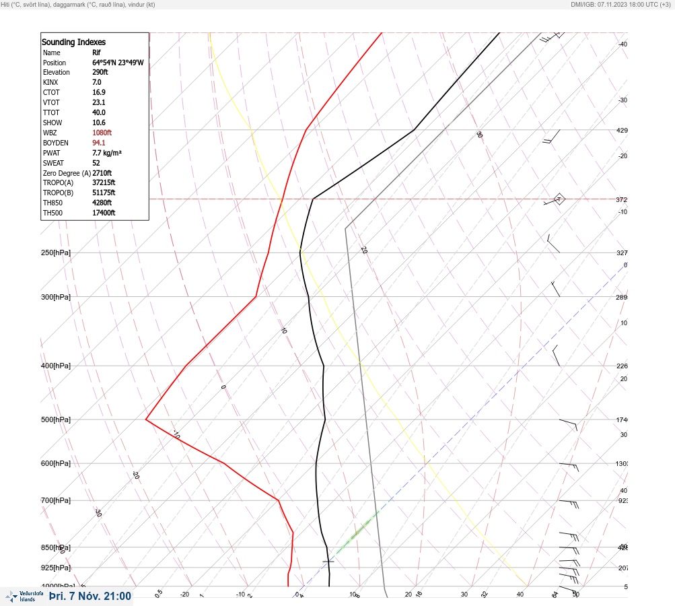Click the KINX value 7.0
675x606 pixels.
click(x=97, y=82)
